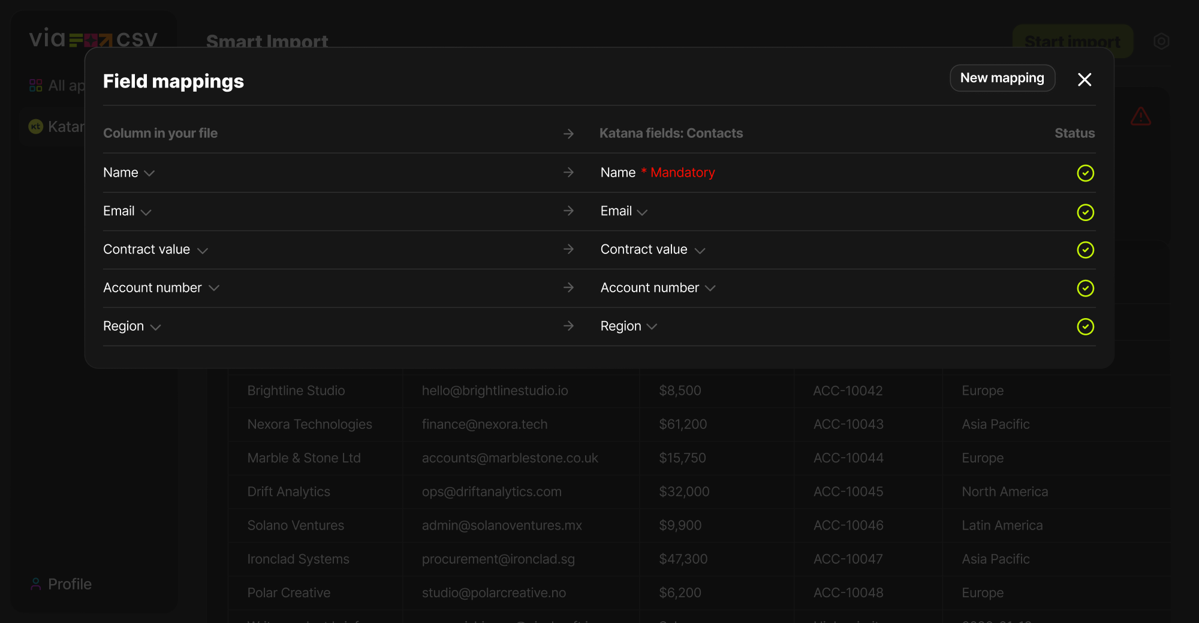Click the Column in your file header
This screenshot has width=1199, height=623.
click(x=160, y=133)
